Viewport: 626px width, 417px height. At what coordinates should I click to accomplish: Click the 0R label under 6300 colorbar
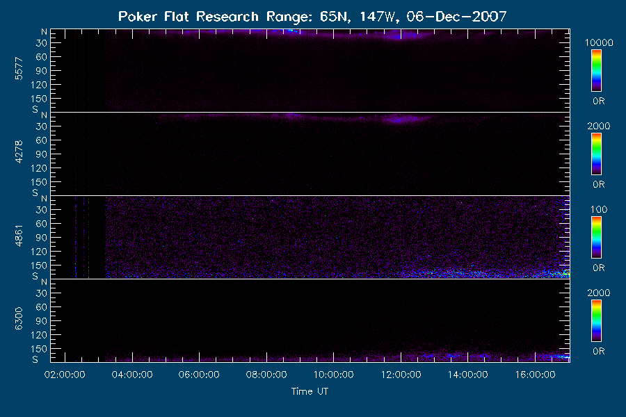coord(598,352)
